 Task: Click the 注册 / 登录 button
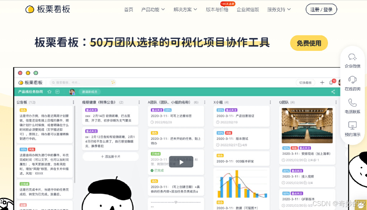tap(321, 9)
